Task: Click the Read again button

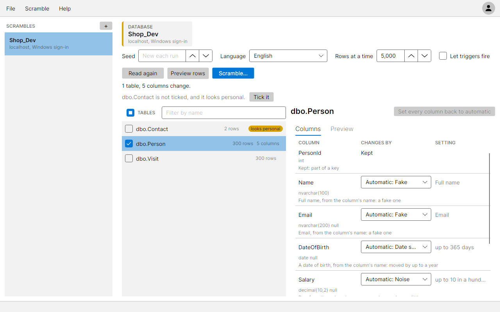Action: (x=143, y=73)
